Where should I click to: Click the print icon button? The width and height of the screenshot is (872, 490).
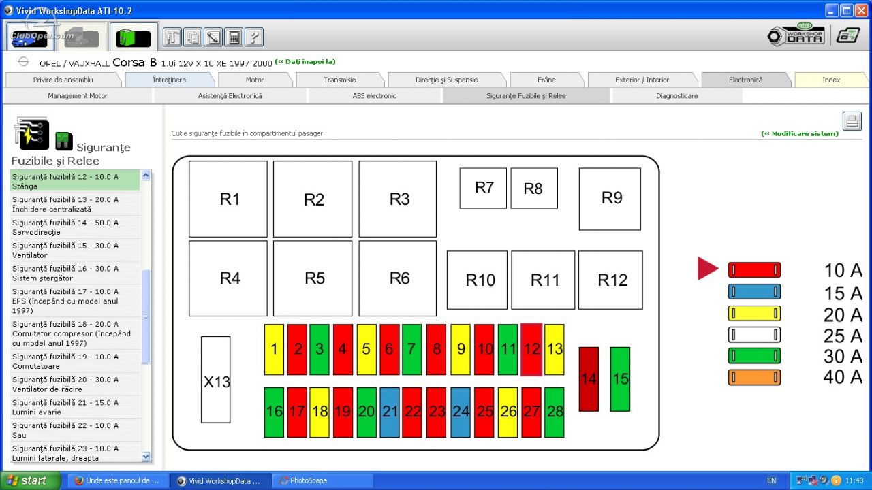(x=852, y=121)
